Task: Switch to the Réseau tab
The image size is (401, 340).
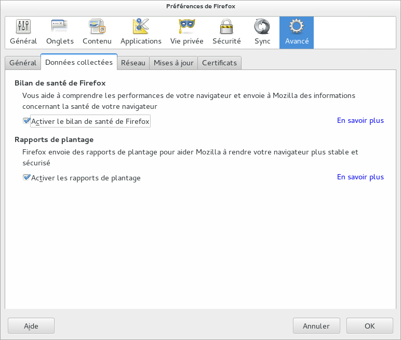Action: pyautogui.click(x=133, y=63)
